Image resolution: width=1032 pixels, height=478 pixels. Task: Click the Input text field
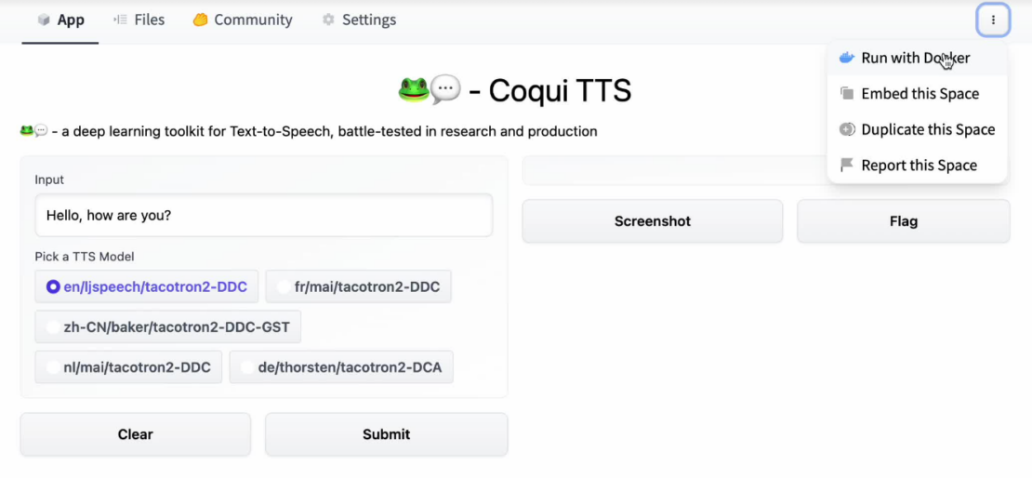tap(263, 216)
